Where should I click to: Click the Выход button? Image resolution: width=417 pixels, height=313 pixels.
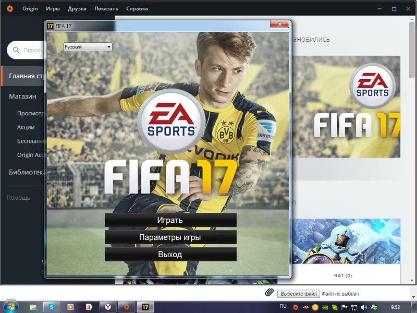(x=170, y=254)
